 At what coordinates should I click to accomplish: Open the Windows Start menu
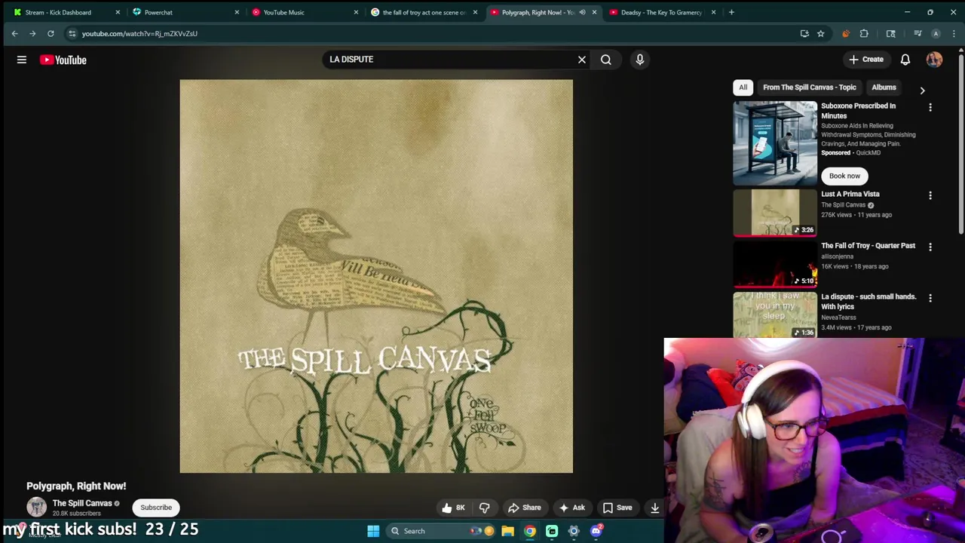click(x=373, y=531)
